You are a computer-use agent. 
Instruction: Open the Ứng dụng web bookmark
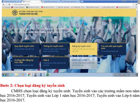[123, 7]
